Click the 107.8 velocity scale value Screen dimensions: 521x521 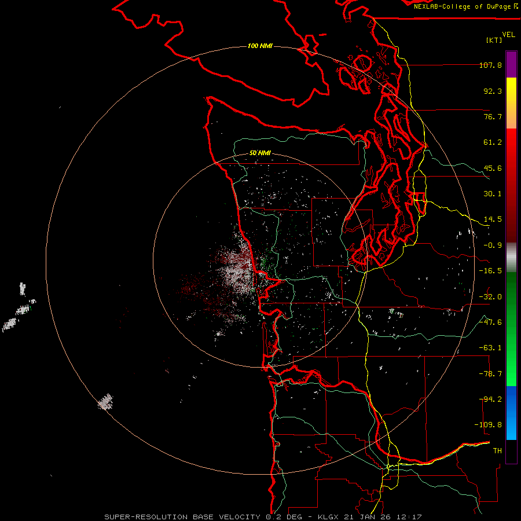coord(490,65)
